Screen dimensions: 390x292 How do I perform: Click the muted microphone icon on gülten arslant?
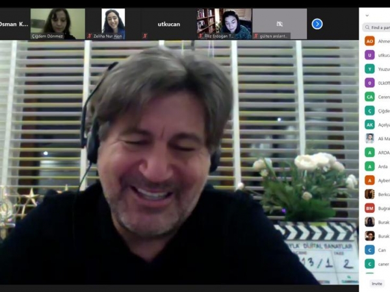click(x=255, y=36)
